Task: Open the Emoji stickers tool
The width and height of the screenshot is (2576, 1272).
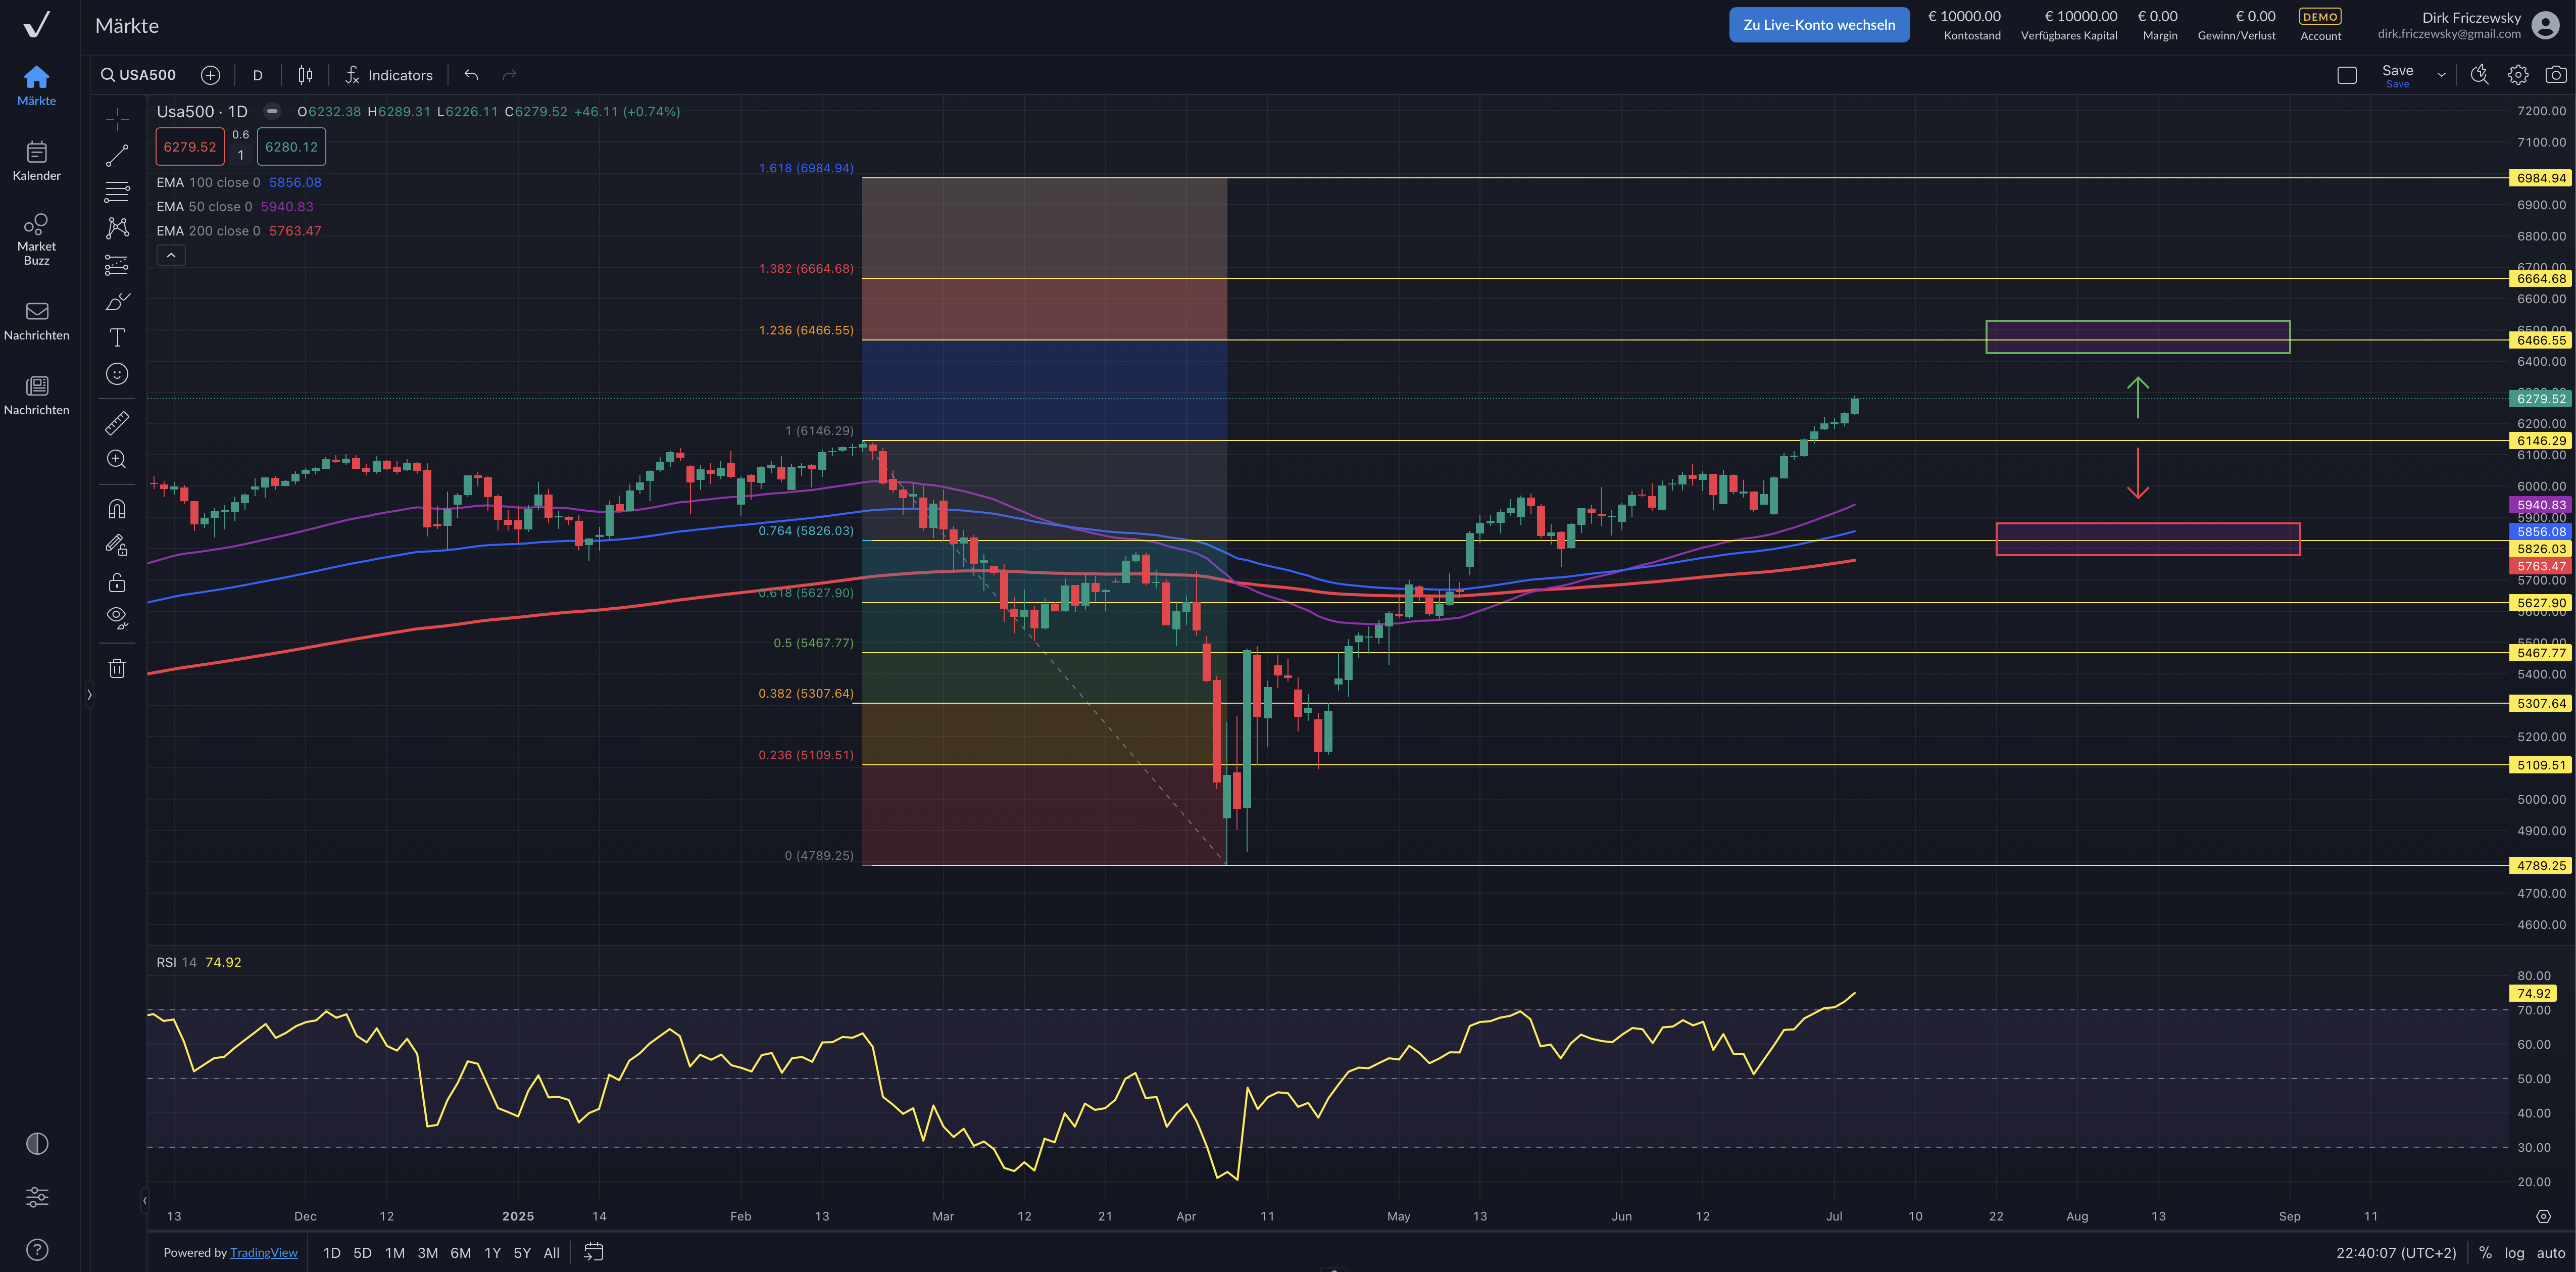Action: (x=117, y=374)
